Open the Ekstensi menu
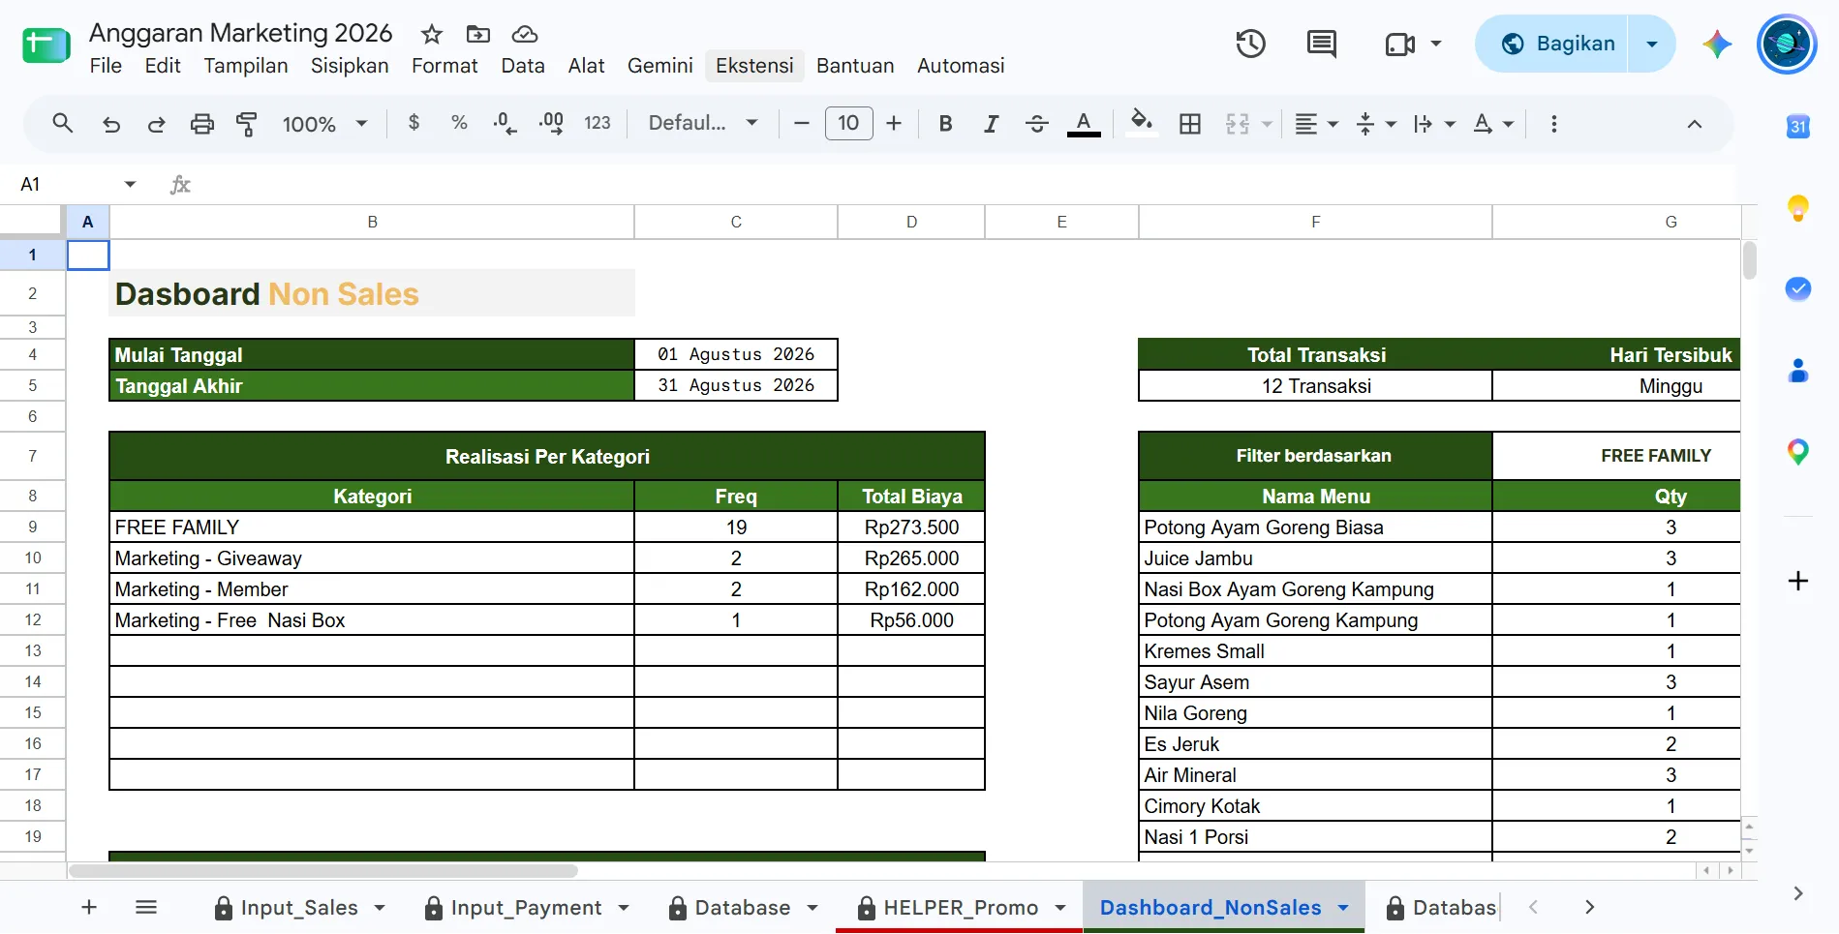1839x934 pixels. [754, 66]
